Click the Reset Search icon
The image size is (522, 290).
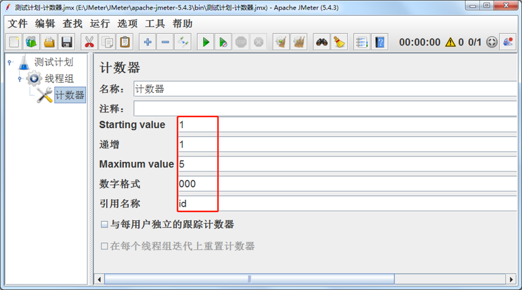click(x=339, y=42)
